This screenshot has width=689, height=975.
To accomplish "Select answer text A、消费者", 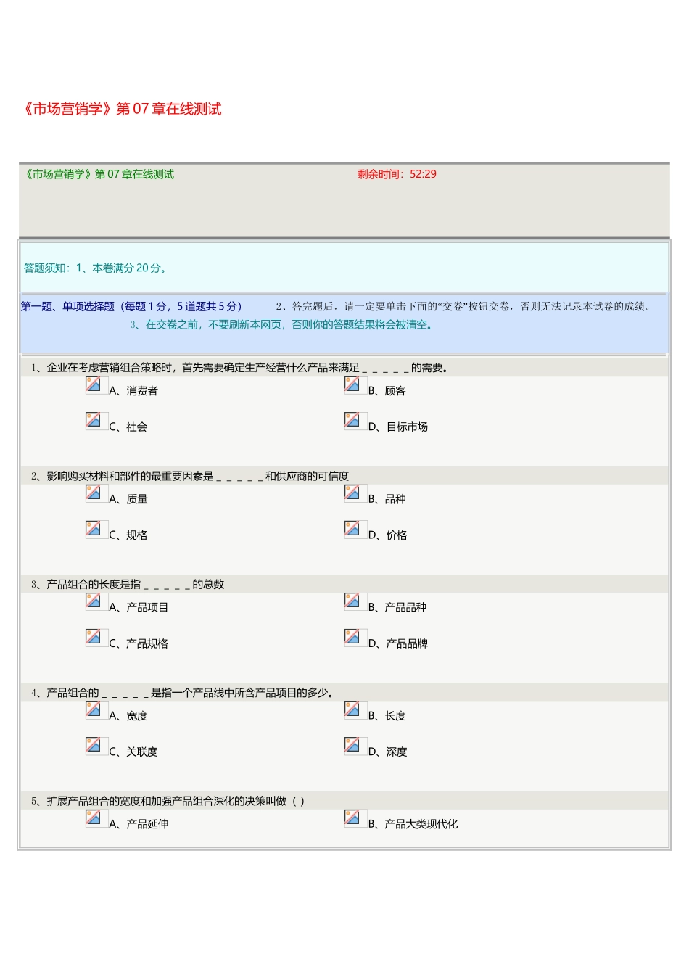I will pyautogui.click(x=133, y=391).
